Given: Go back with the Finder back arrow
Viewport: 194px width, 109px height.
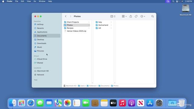Looking at the screenshot, I should [66, 16].
